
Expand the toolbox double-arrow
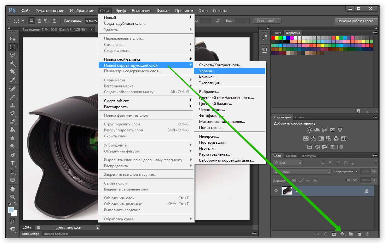click(9, 29)
